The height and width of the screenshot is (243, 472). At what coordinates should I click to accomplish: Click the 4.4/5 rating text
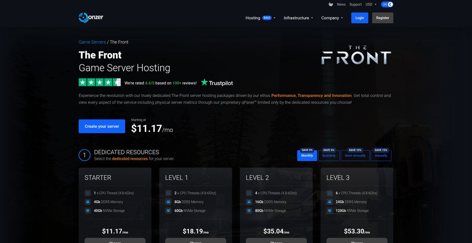click(x=150, y=83)
